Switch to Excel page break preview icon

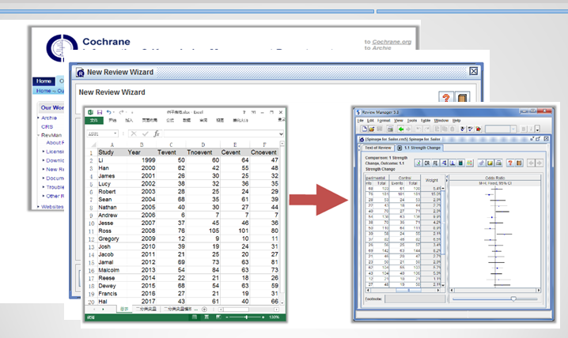tap(218, 317)
